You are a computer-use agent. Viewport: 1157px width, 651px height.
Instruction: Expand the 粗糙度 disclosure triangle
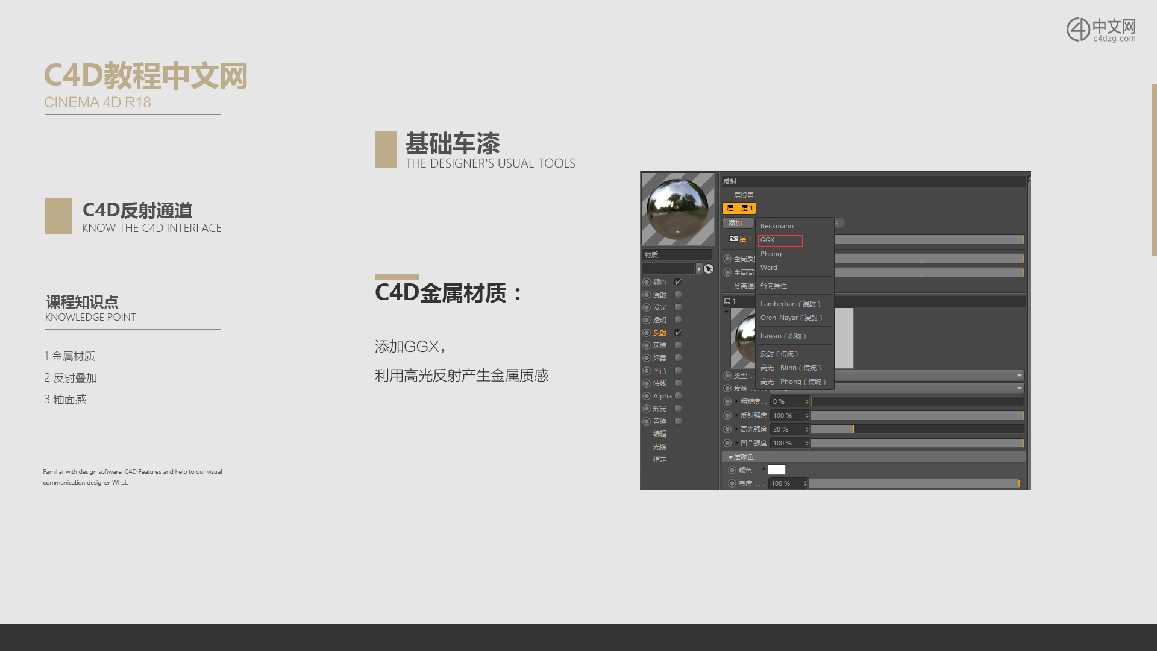[x=736, y=401]
